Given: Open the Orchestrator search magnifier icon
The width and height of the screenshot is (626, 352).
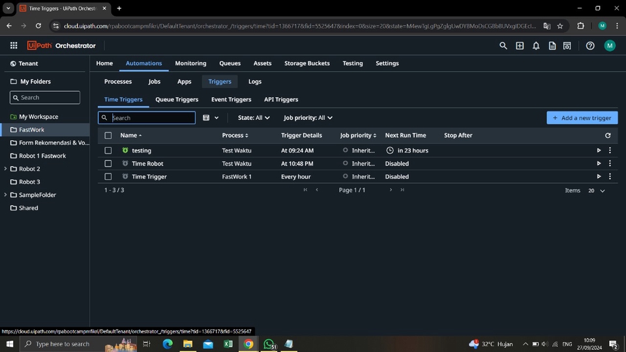Looking at the screenshot, I should tap(503, 46).
